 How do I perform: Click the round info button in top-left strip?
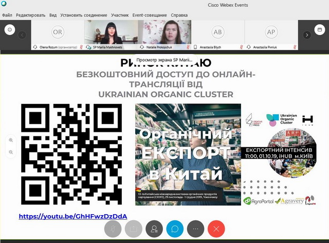[10, 30]
